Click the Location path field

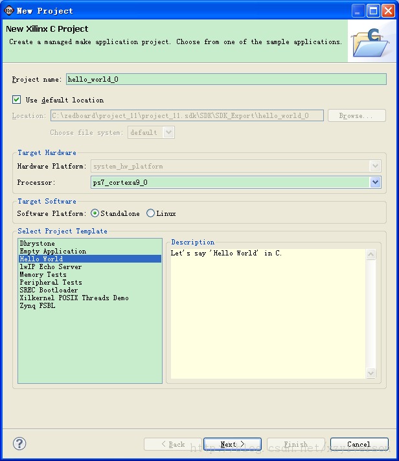[187, 115]
